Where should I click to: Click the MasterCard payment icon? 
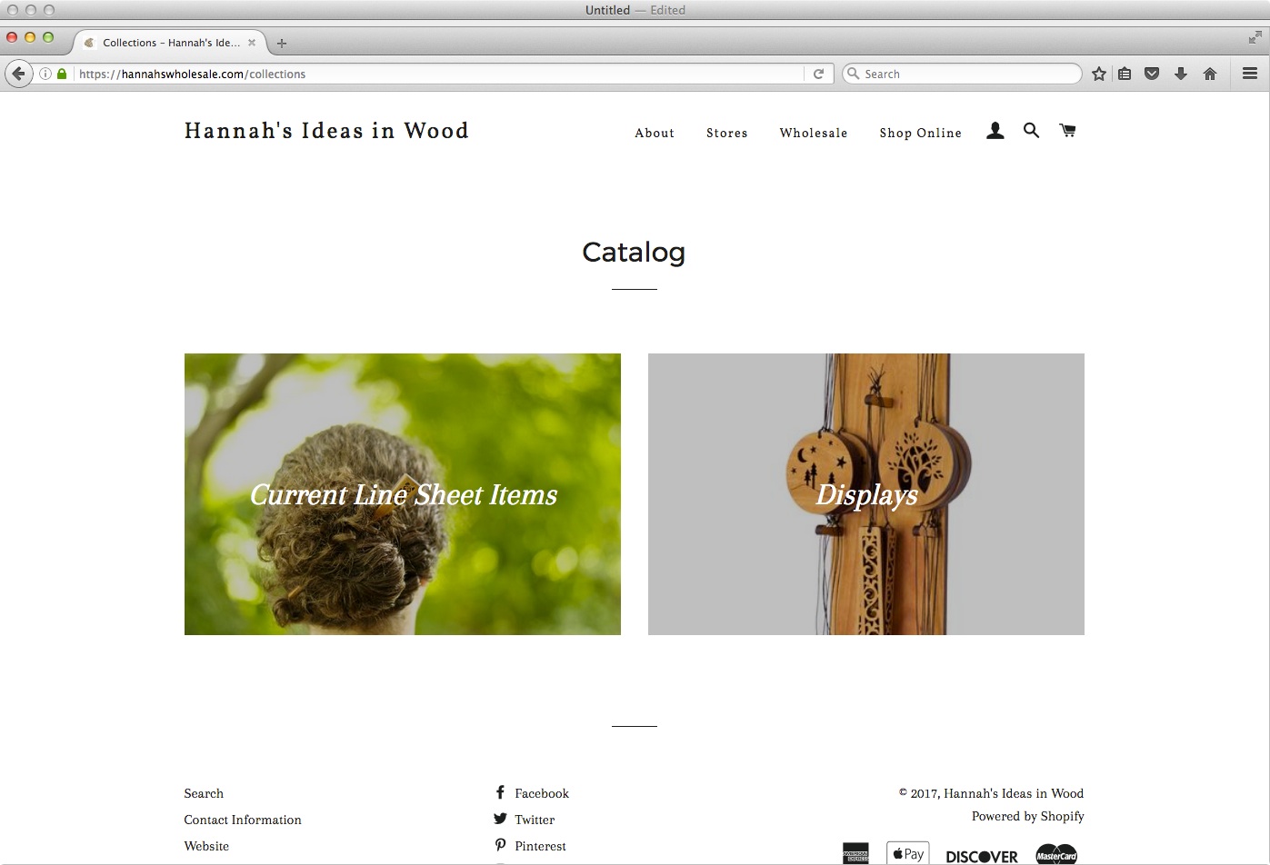click(1056, 854)
